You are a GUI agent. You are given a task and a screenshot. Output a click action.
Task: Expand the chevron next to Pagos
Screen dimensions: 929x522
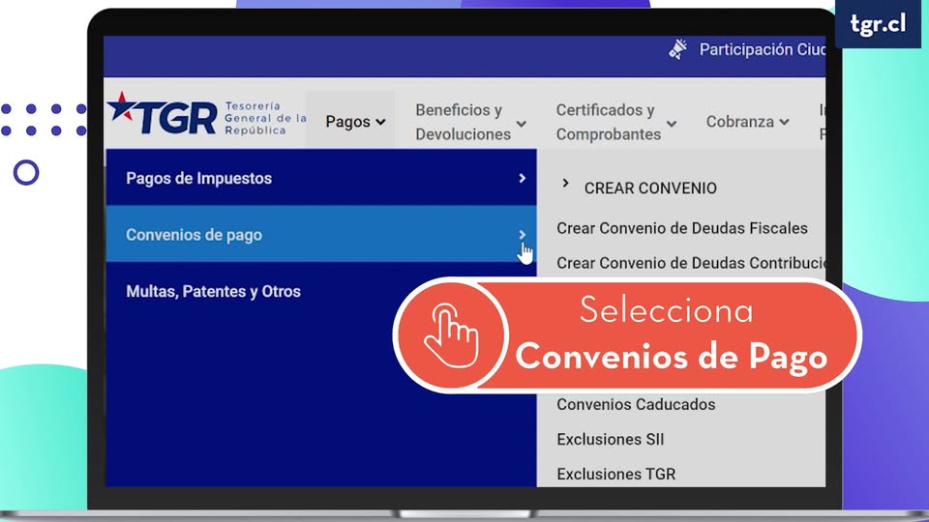coord(380,123)
